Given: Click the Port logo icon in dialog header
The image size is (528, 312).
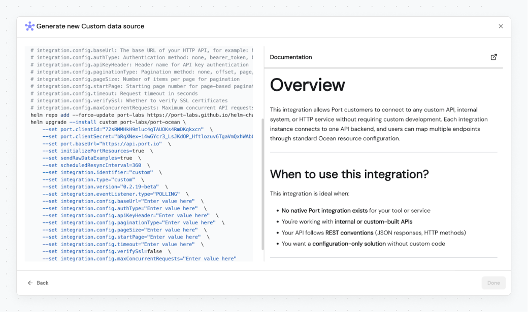Looking at the screenshot, I should tap(29, 26).
